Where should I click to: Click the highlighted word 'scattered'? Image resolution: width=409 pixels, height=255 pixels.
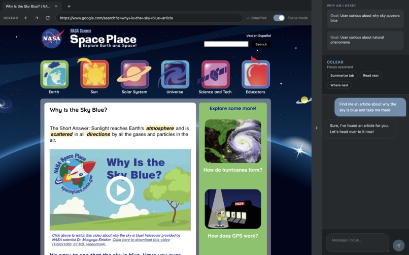tap(61, 134)
